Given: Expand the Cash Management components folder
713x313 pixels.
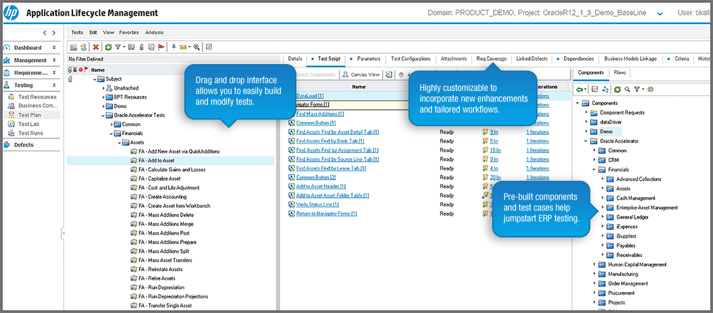Looking at the screenshot, I should pos(603,198).
